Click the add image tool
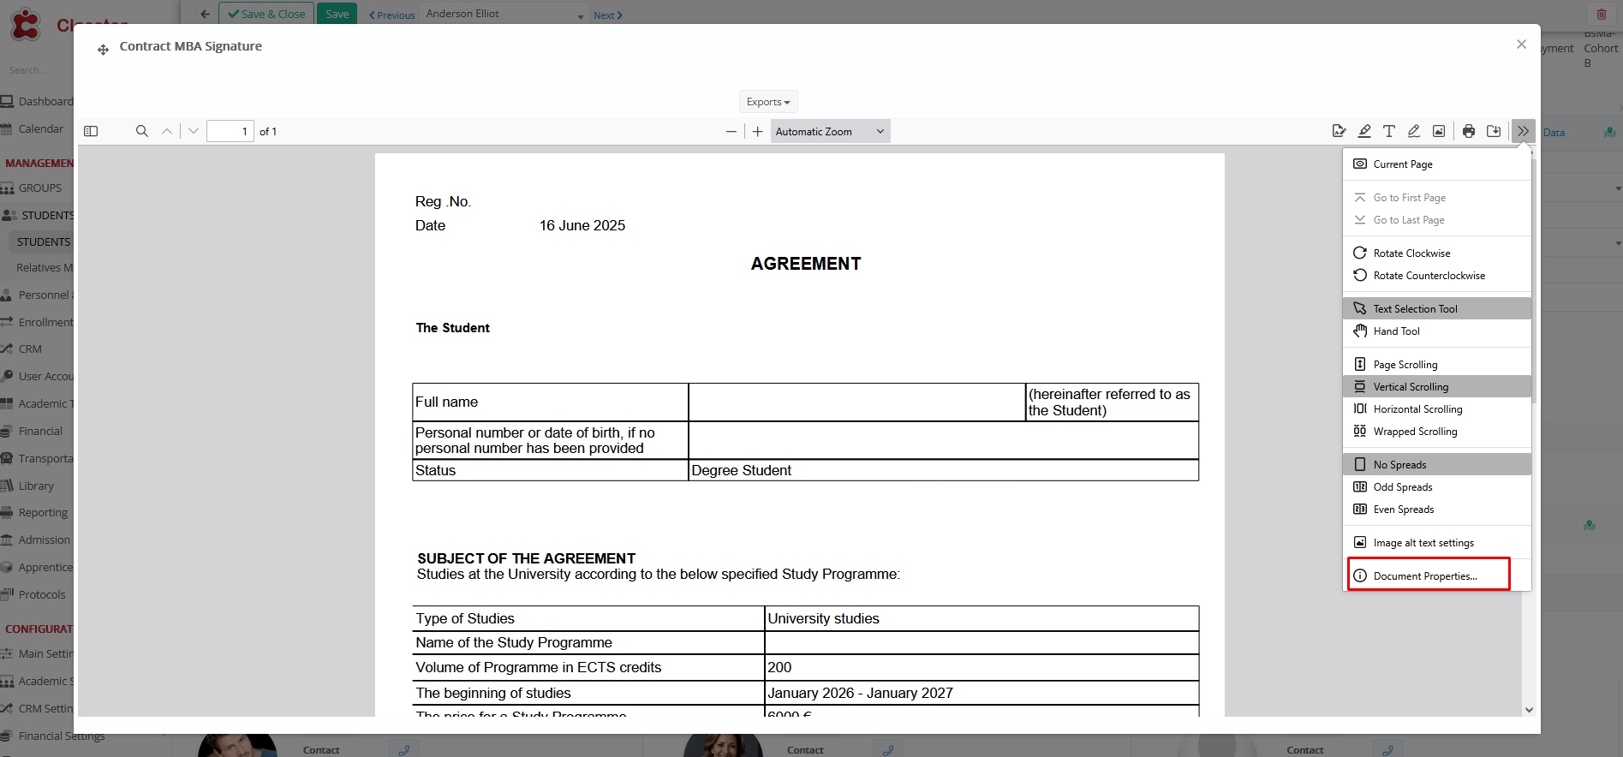 tap(1439, 131)
